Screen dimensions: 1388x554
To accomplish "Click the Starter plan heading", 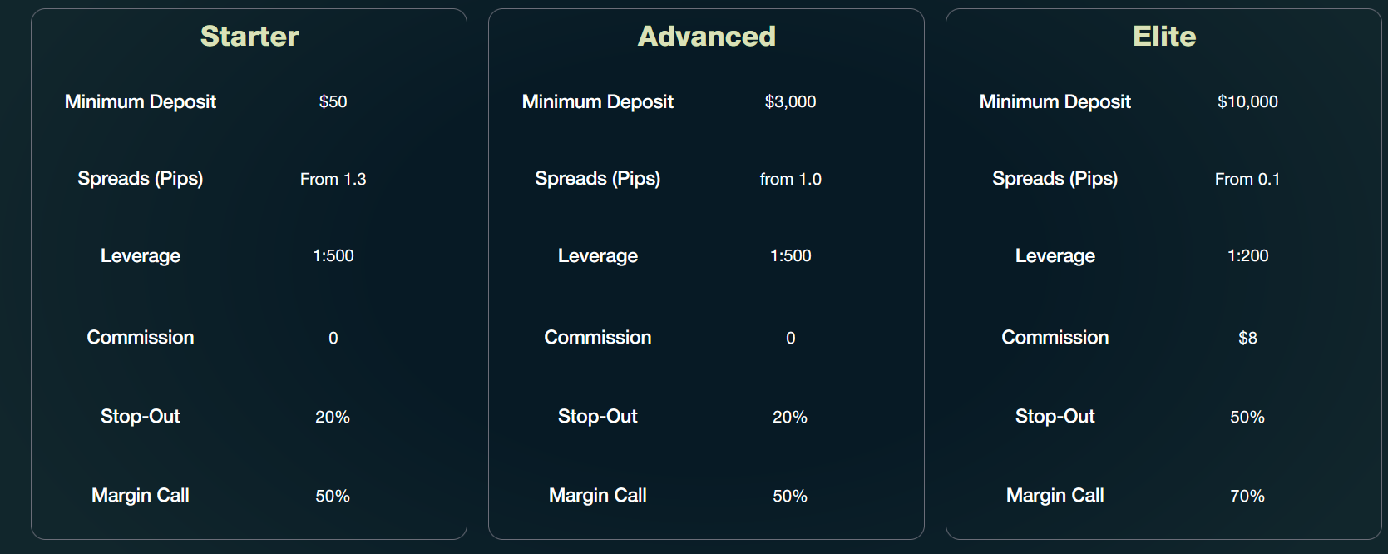I will tap(249, 37).
